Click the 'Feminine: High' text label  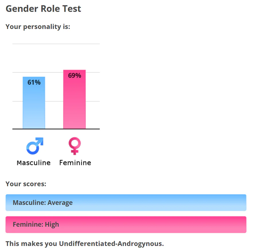click(36, 224)
